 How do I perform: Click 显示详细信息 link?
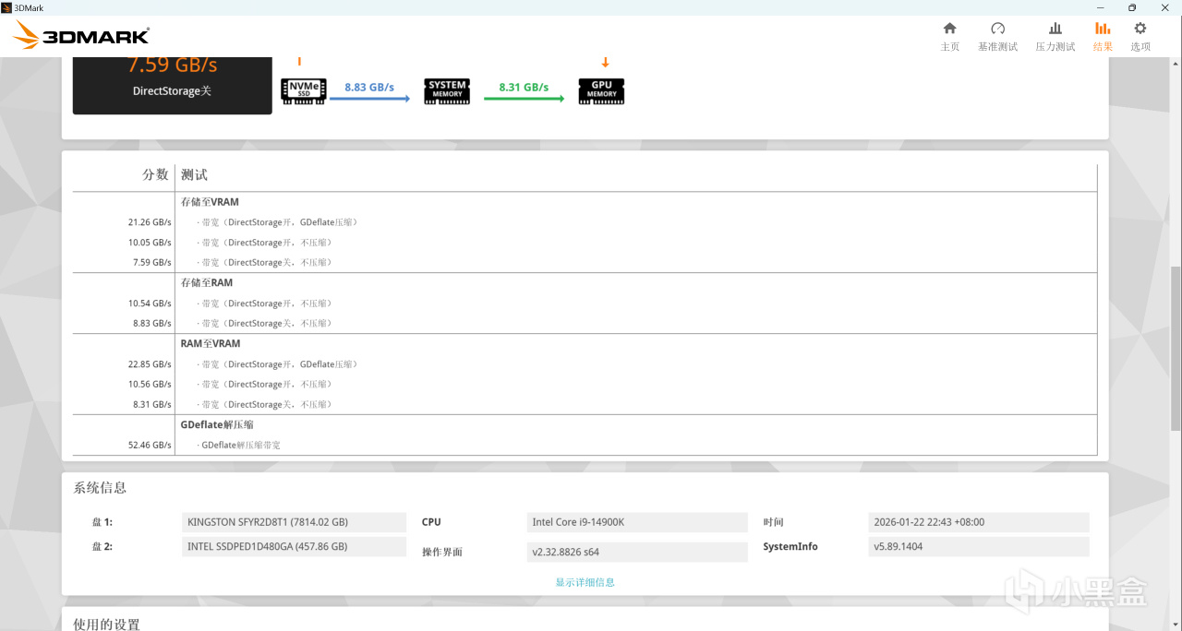coord(585,582)
